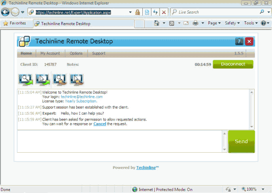The width and height of the screenshot is (272, 193).
Task: Open the Support tab
Action: click(98, 53)
